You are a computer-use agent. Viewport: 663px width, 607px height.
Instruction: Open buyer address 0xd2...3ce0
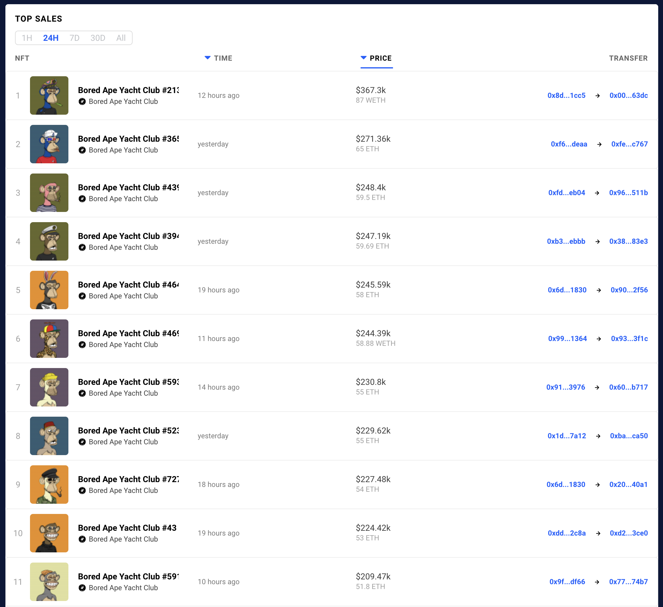pos(629,533)
